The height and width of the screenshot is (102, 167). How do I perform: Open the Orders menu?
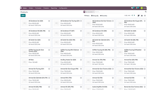click(x=31, y=8)
